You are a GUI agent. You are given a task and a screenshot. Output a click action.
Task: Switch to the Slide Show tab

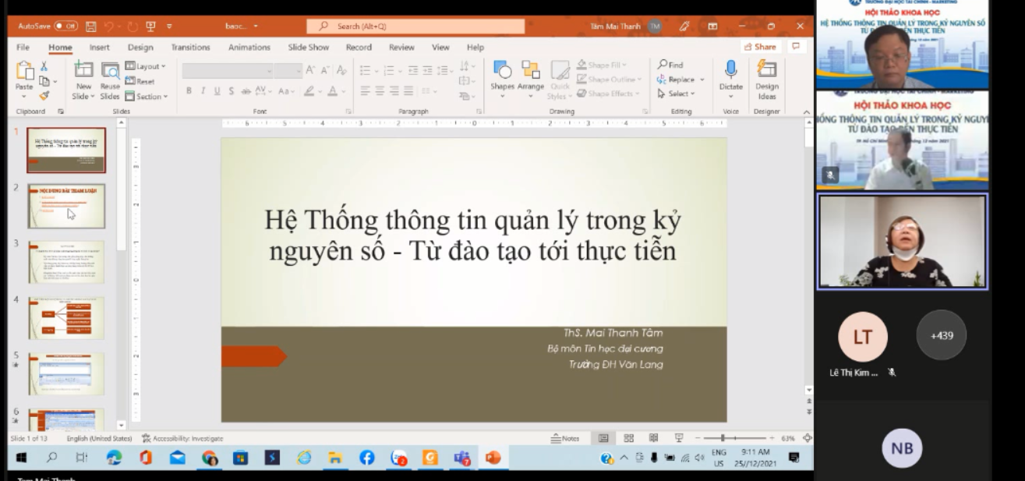308,48
